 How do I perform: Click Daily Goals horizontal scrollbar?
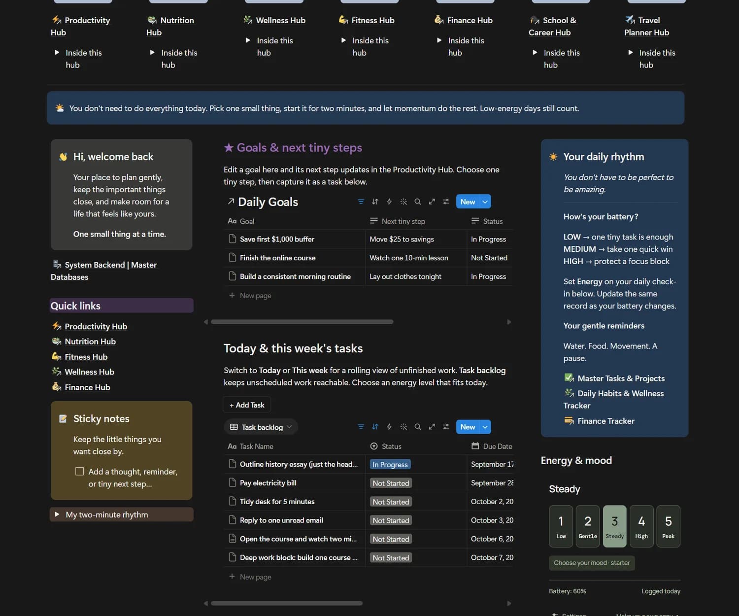(302, 322)
